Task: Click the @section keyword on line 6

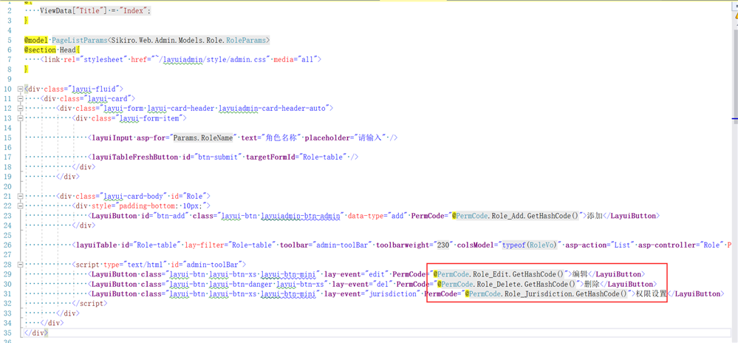Action: click(x=40, y=50)
